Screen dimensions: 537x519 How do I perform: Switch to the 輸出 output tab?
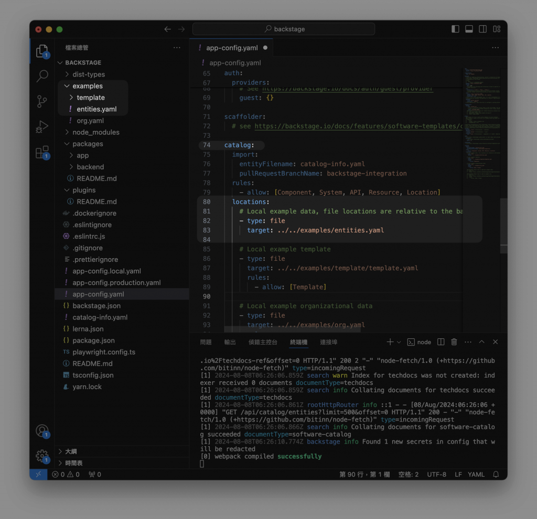point(230,342)
